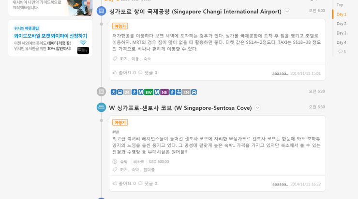Like the W Singapore post thumbs-up icon
The height and width of the screenshot is (199, 358).
(115, 183)
